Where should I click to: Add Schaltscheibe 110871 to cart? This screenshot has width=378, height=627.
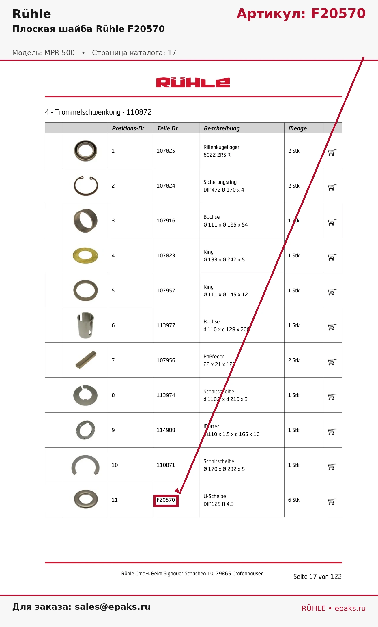pyautogui.click(x=332, y=467)
